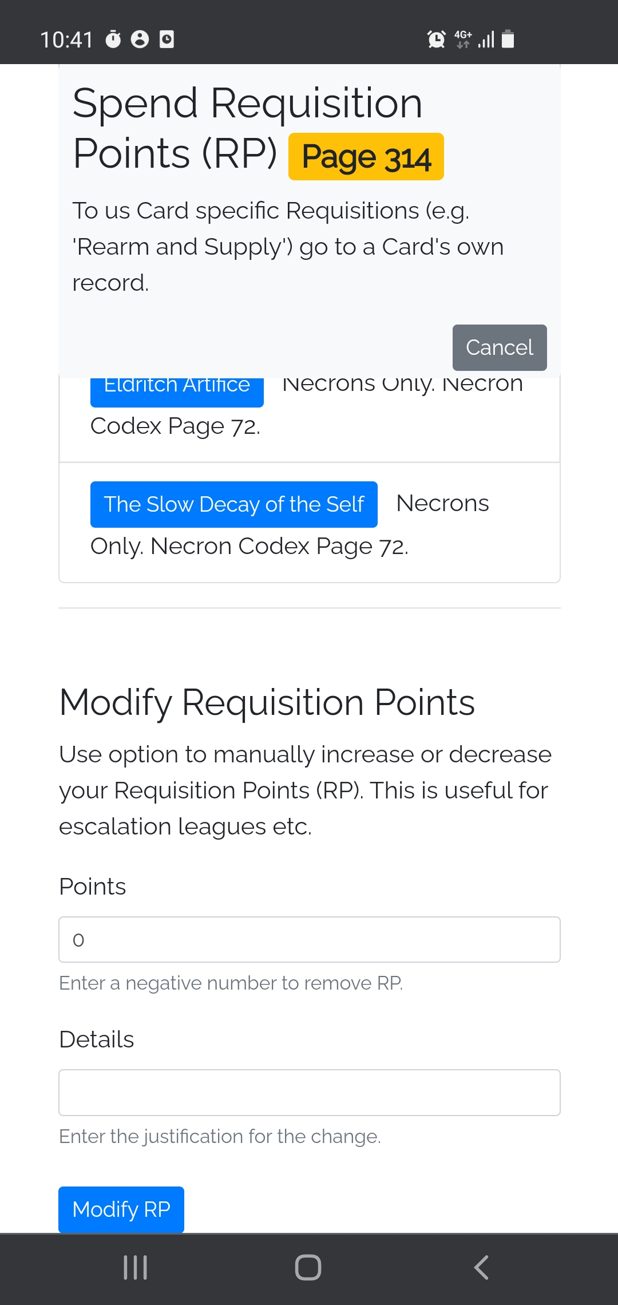The image size is (618, 1305).
Task: Focus the Points number input field
Action: [309, 940]
